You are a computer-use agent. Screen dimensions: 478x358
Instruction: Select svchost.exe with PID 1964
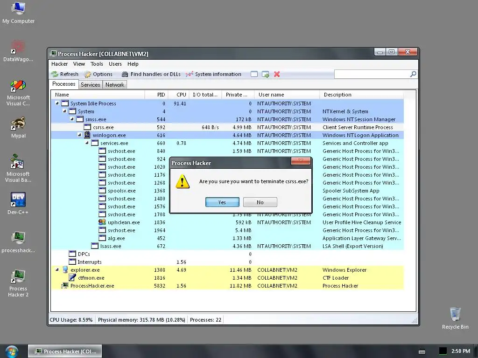(x=227, y=230)
